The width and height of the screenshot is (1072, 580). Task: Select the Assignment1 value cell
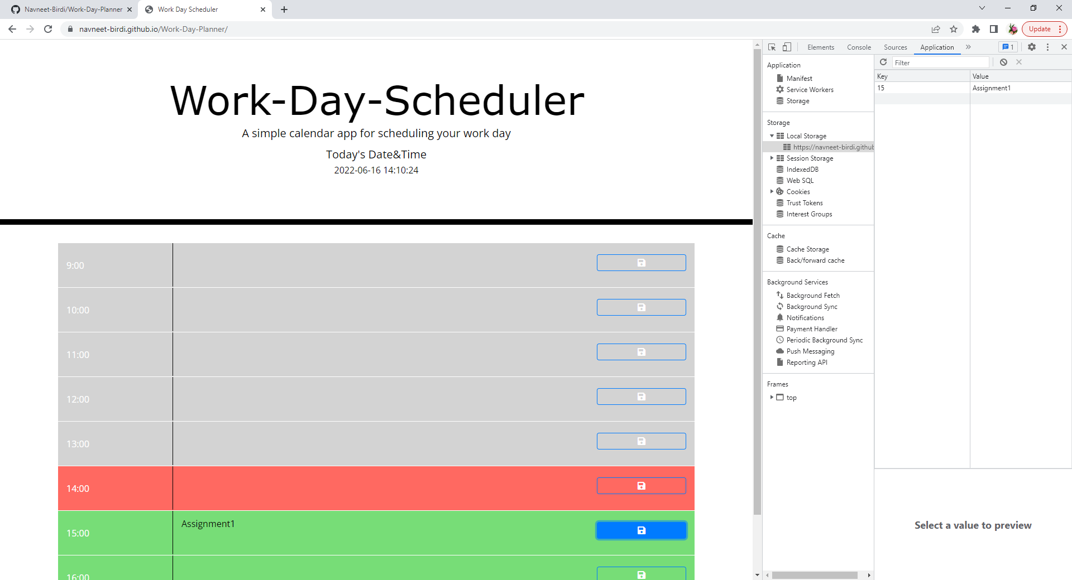pyautogui.click(x=1021, y=88)
